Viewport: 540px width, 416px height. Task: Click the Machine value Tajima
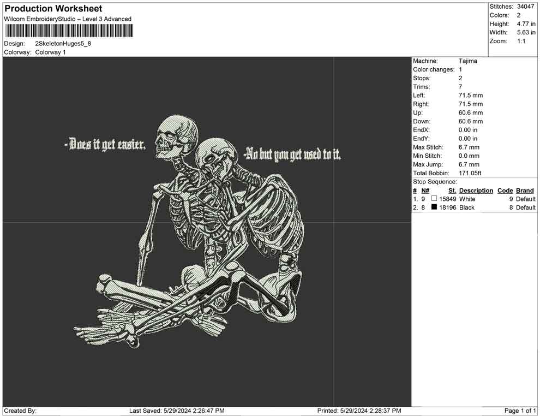click(468, 61)
